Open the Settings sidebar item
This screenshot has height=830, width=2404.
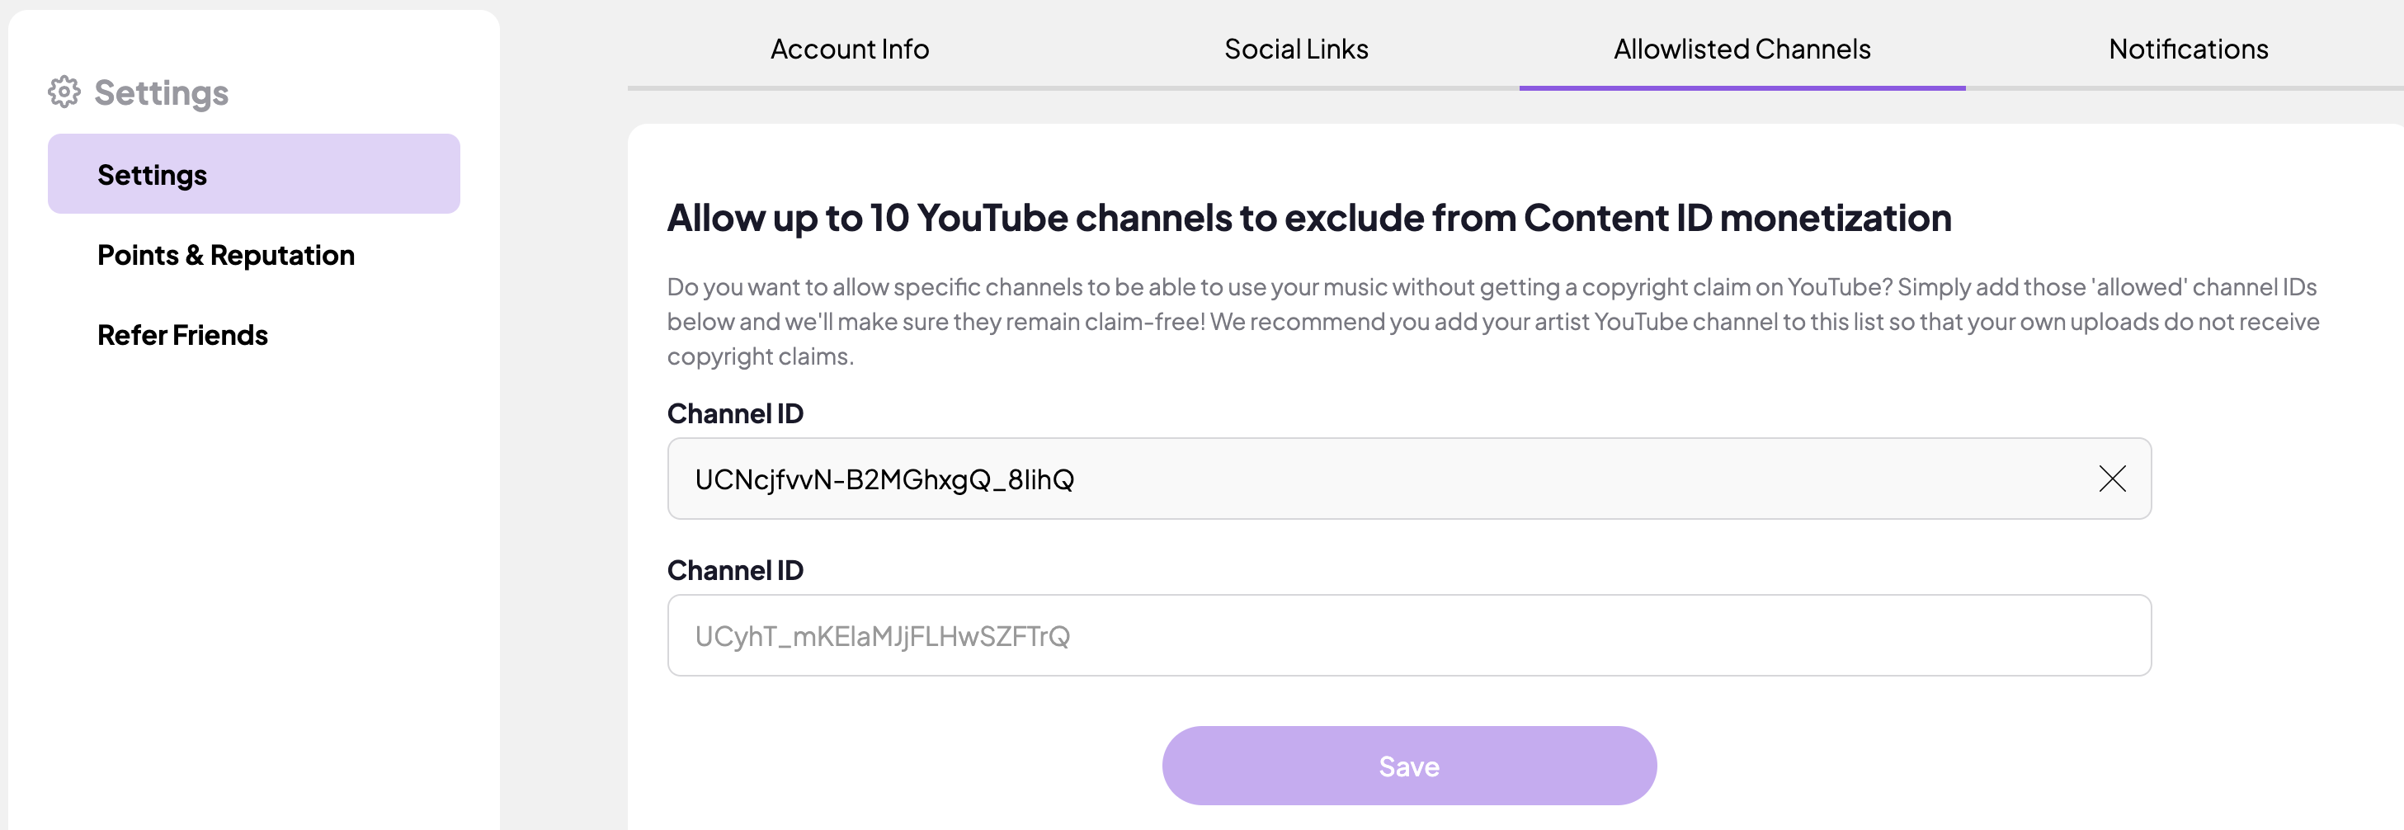pos(253,175)
